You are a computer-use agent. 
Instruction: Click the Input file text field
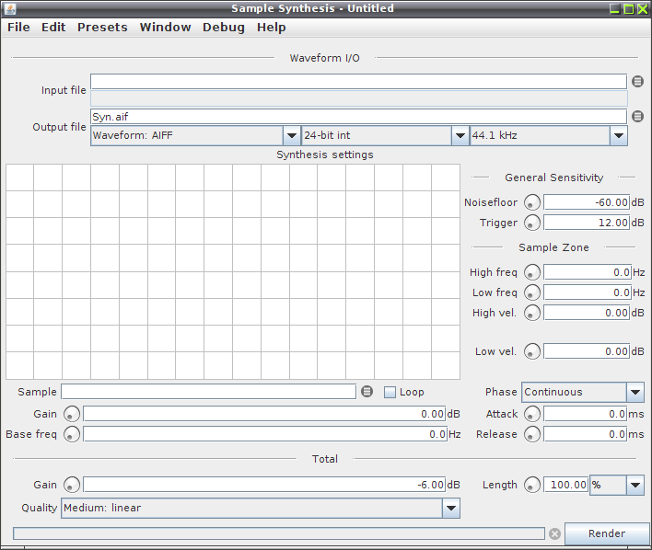[x=358, y=82]
